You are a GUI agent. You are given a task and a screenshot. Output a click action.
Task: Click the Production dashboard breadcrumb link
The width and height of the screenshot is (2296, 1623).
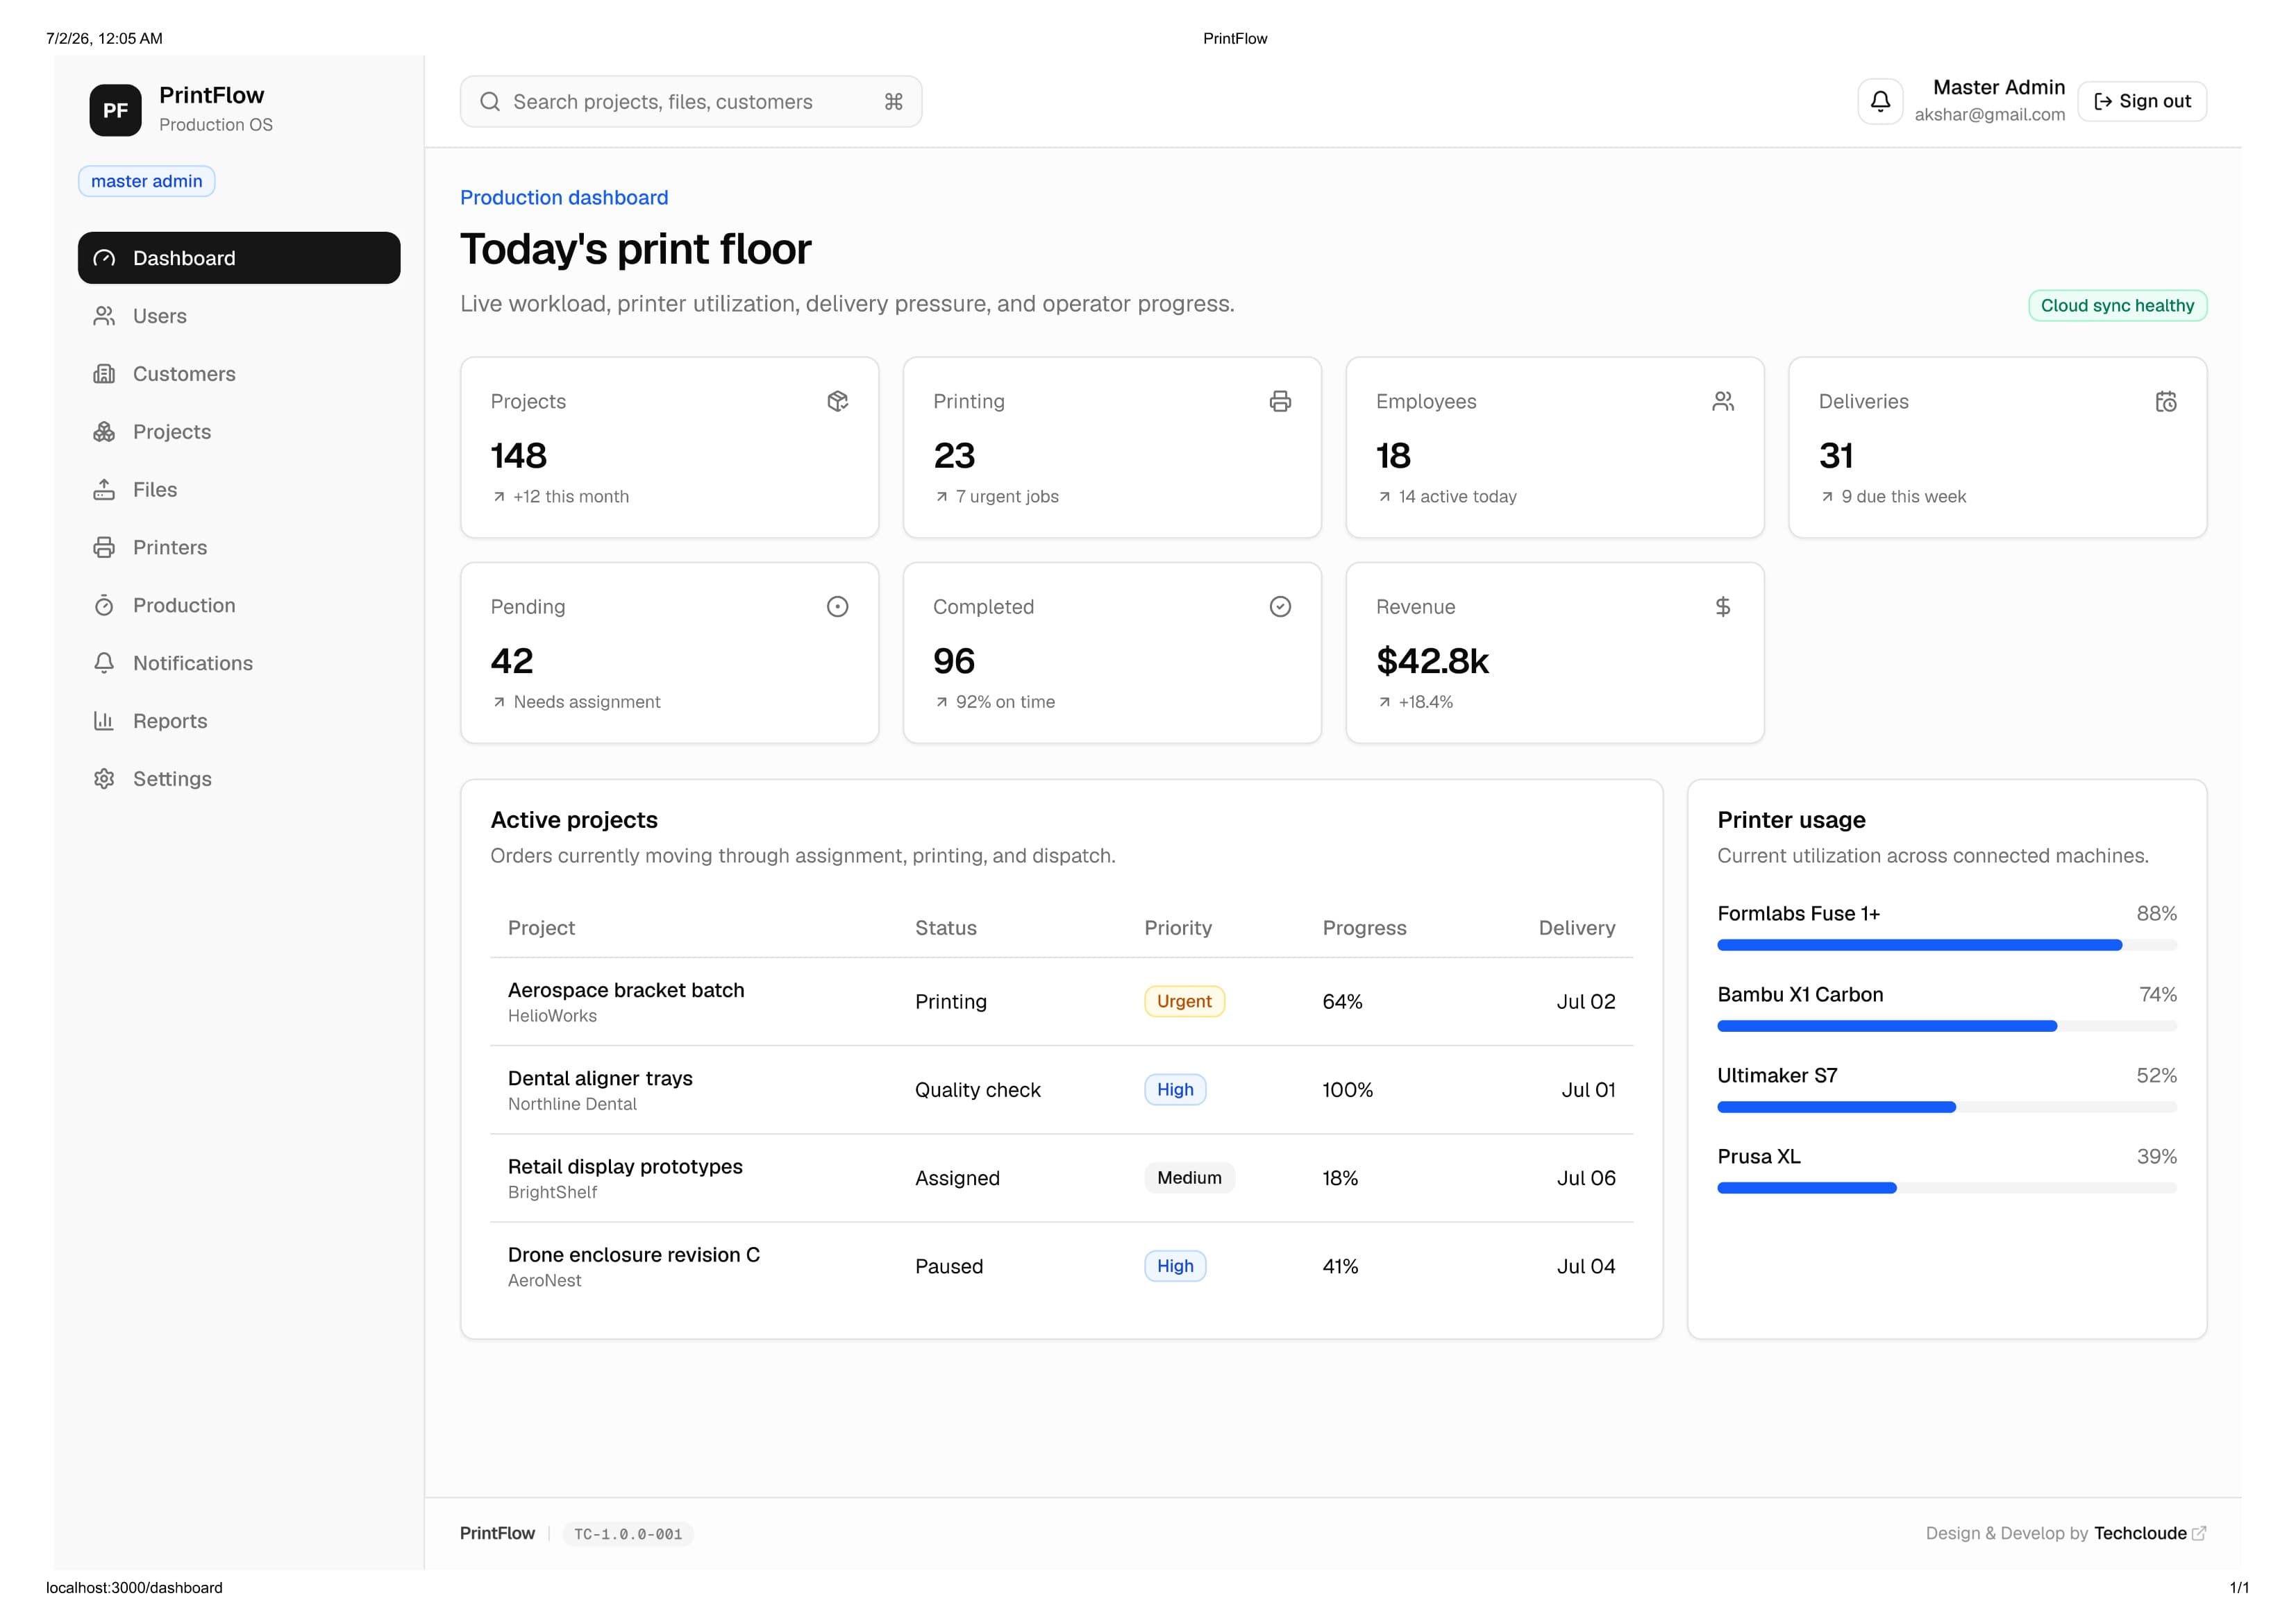tap(564, 198)
